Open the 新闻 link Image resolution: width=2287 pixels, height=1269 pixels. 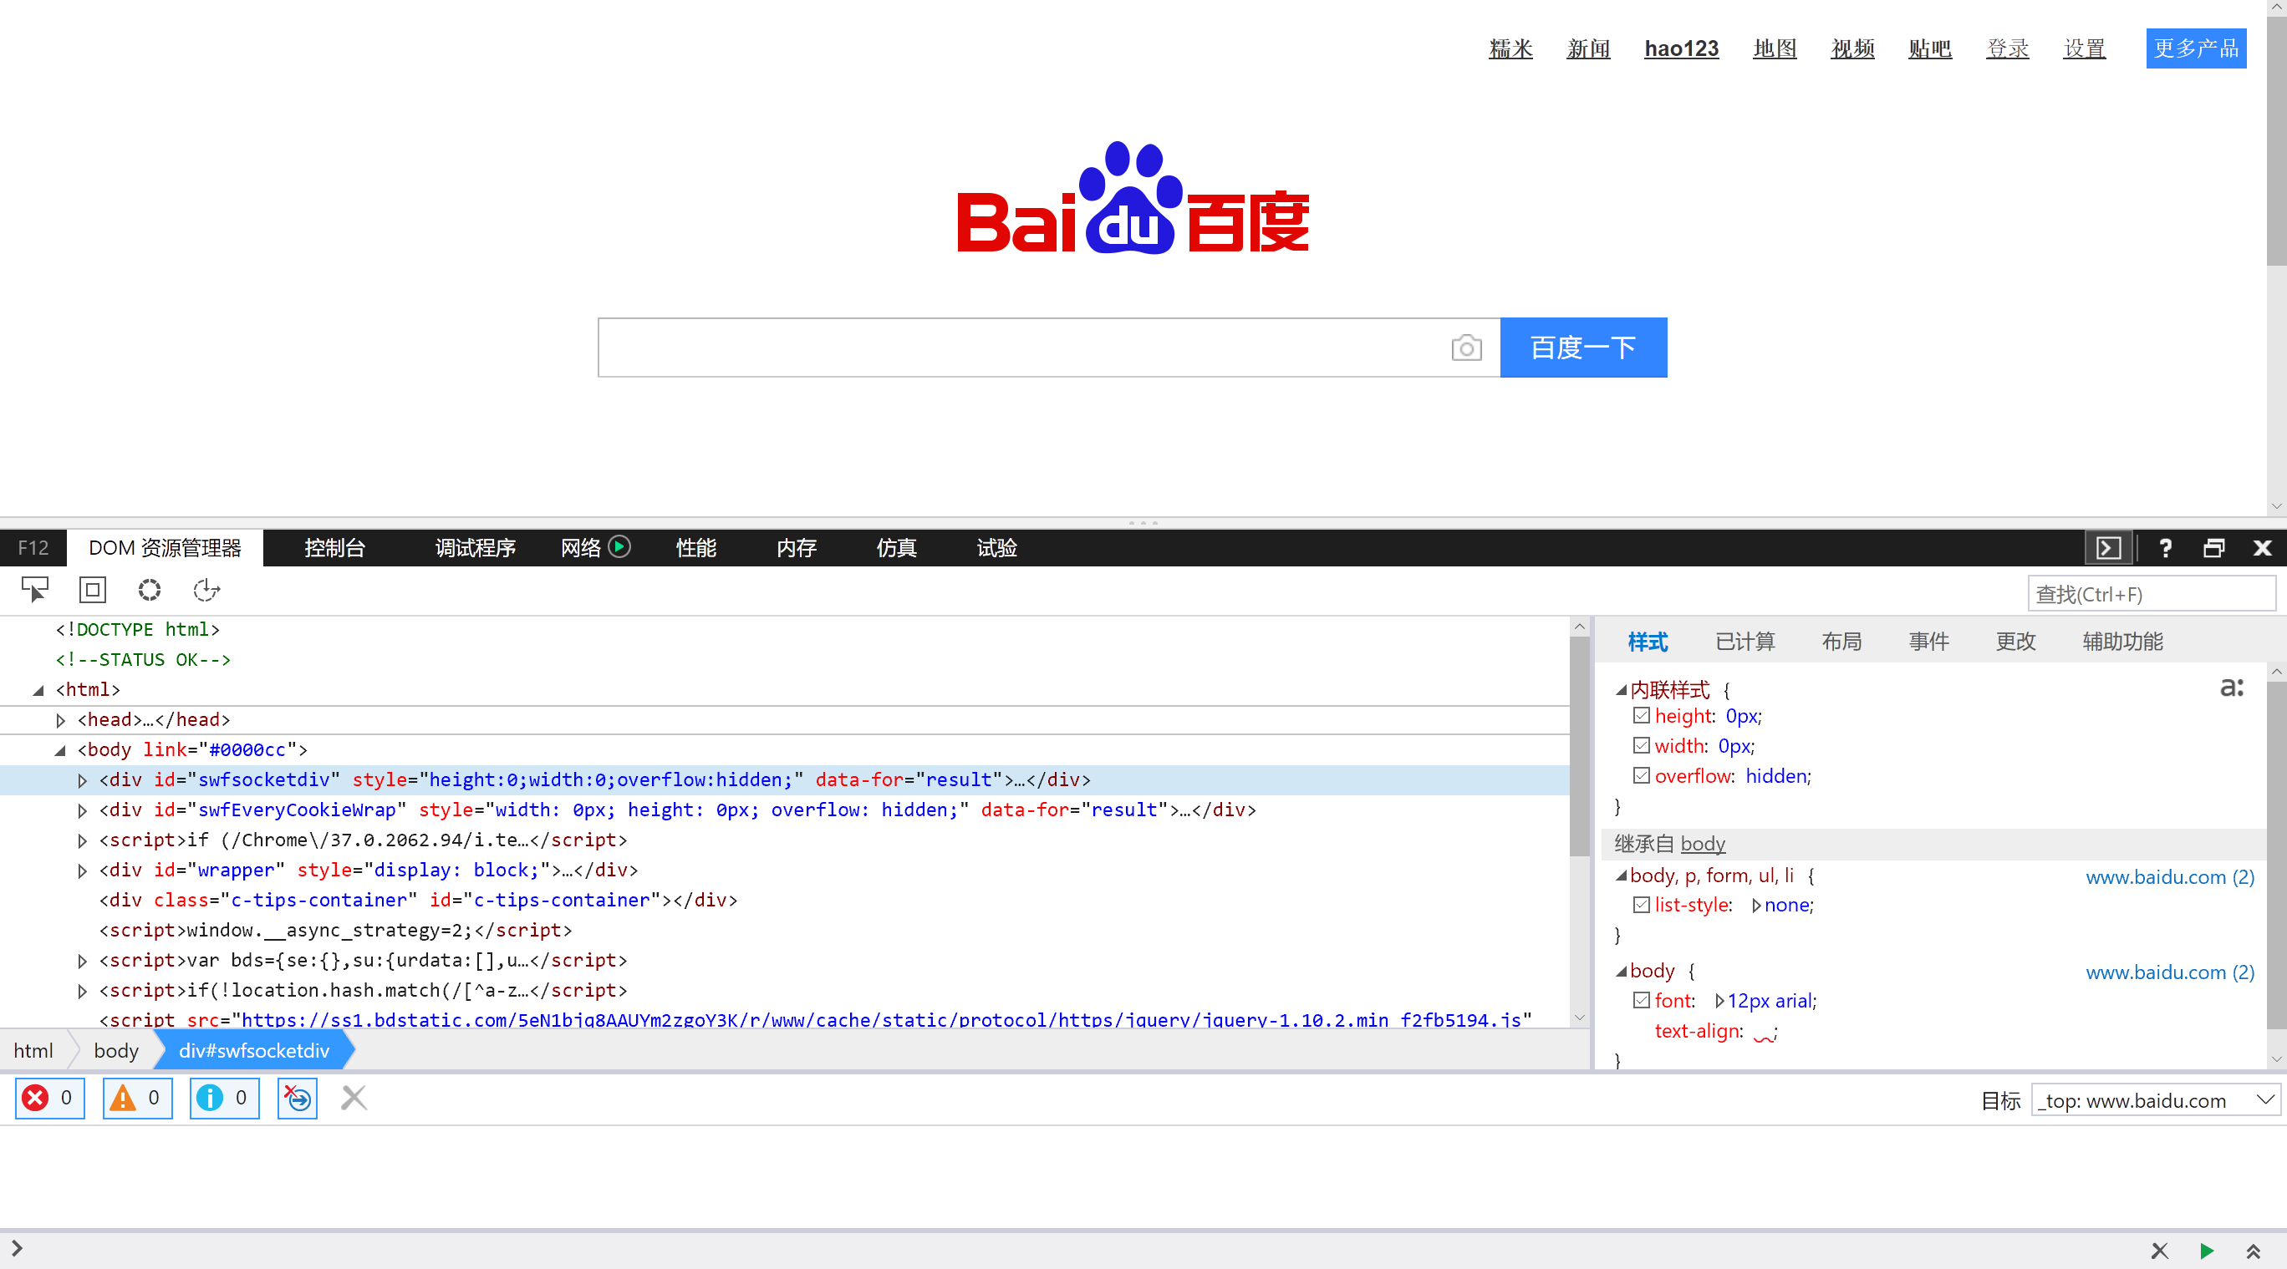coord(1587,48)
